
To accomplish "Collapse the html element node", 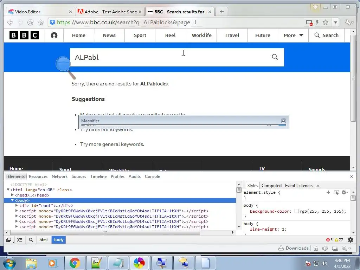I will [8, 189].
